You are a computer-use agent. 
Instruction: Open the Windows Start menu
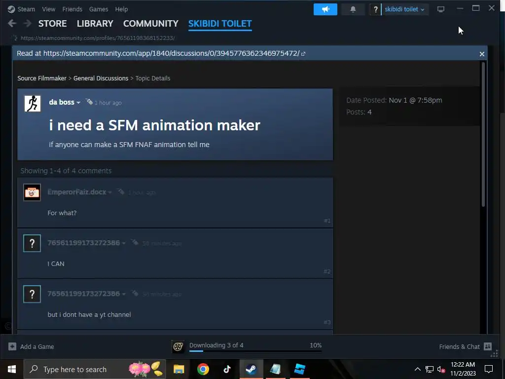tap(12, 369)
